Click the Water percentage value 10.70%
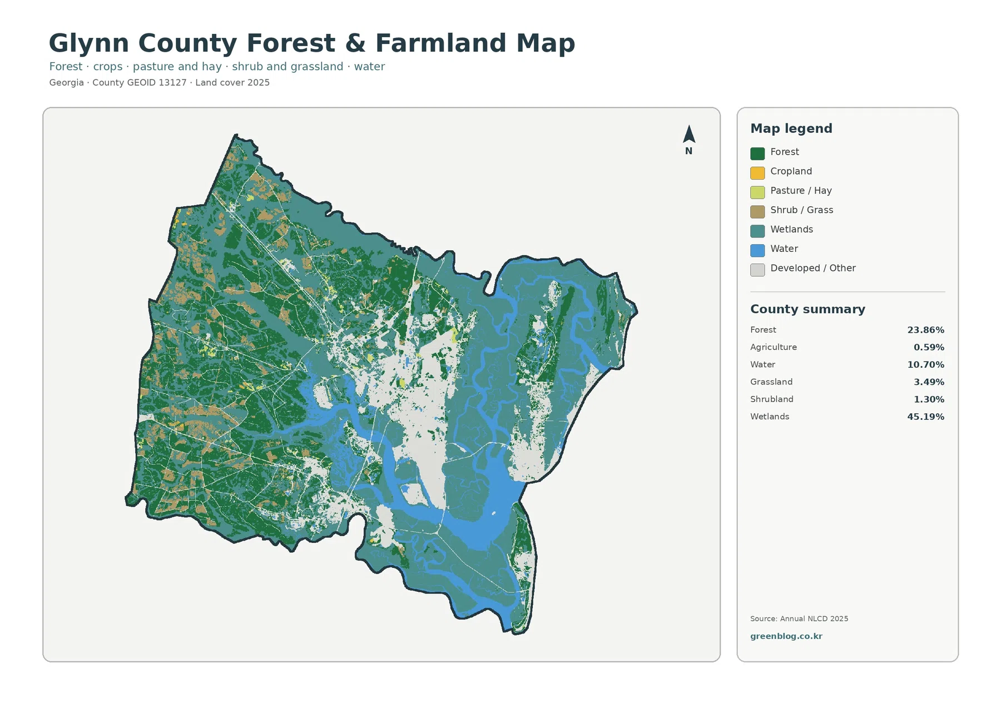Viewport: 1001px width, 708px height. click(x=925, y=365)
